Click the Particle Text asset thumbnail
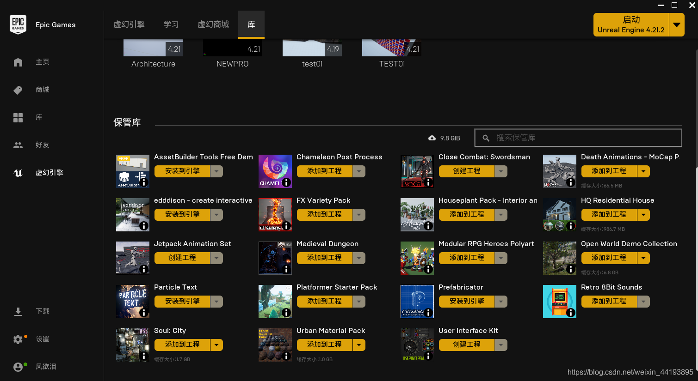698x381 pixels. [133, 302]
